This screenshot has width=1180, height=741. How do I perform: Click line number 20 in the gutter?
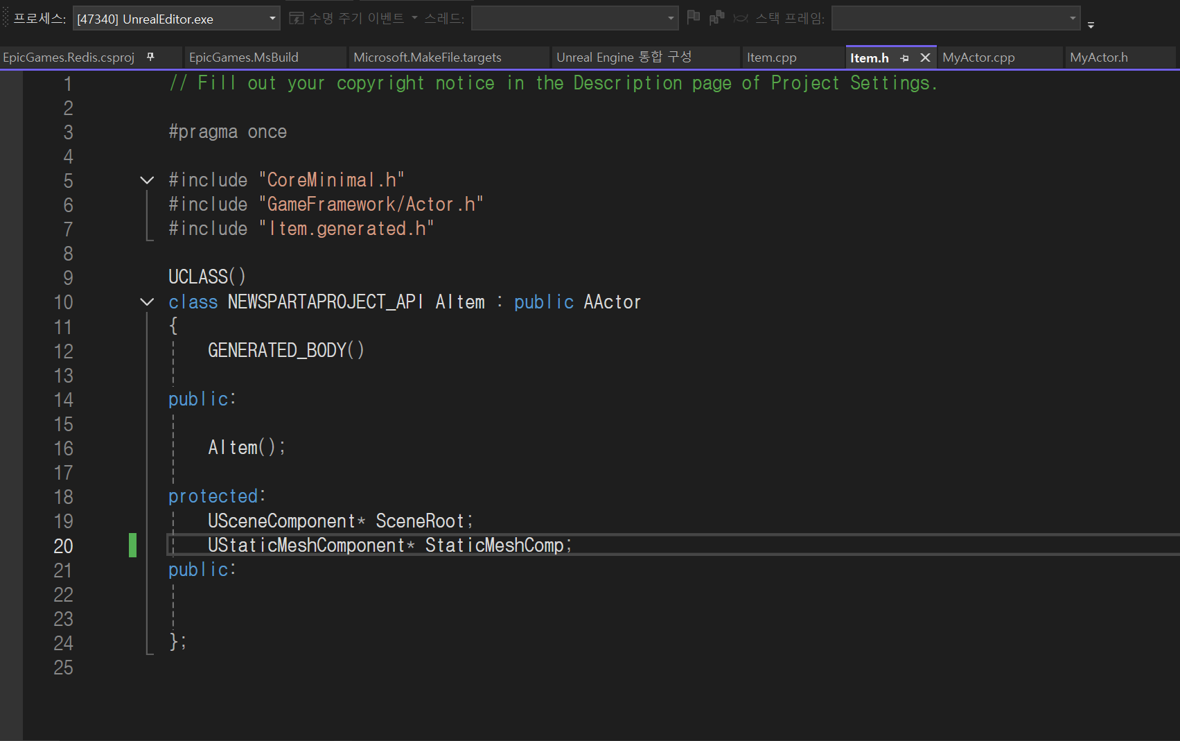point(63,546)
